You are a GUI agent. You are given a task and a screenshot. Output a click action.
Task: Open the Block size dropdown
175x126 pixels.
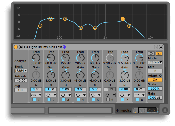[x=21, y=70]
